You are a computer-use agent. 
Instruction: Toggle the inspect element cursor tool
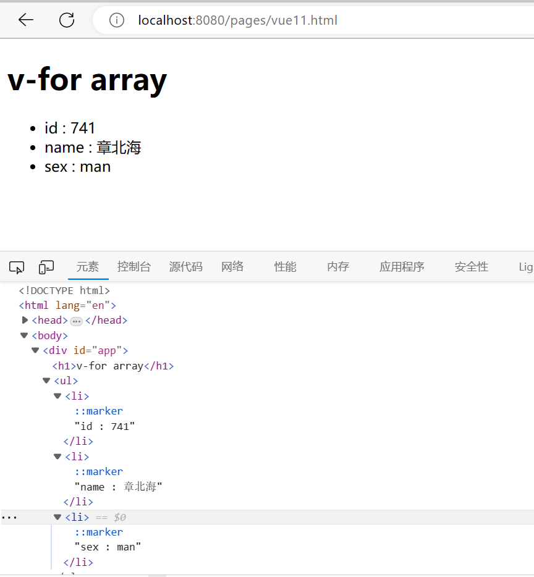(x=16, y=266)
